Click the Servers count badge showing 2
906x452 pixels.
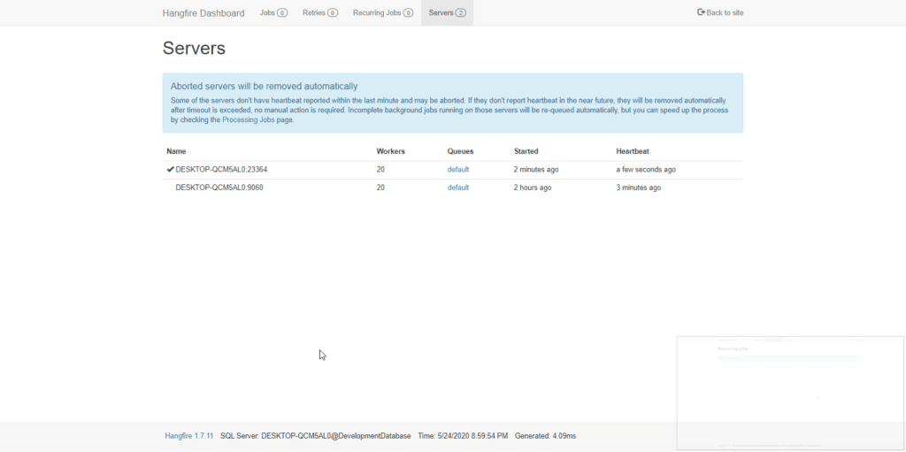pyautogui.click(x=460, y=12)
